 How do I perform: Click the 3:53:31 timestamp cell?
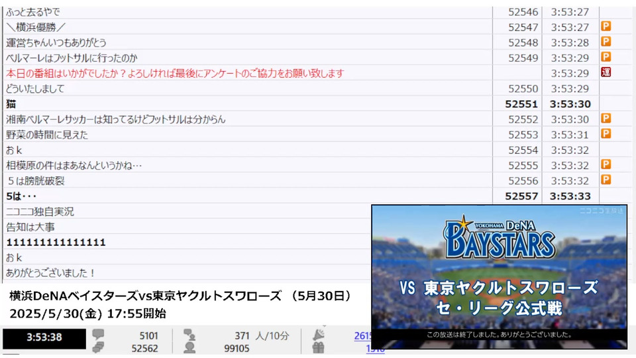570,135
